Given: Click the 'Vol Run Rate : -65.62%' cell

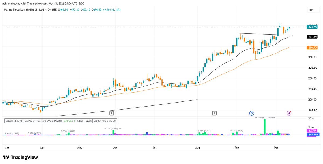Looking at the screenshot, I should [105, 121].
